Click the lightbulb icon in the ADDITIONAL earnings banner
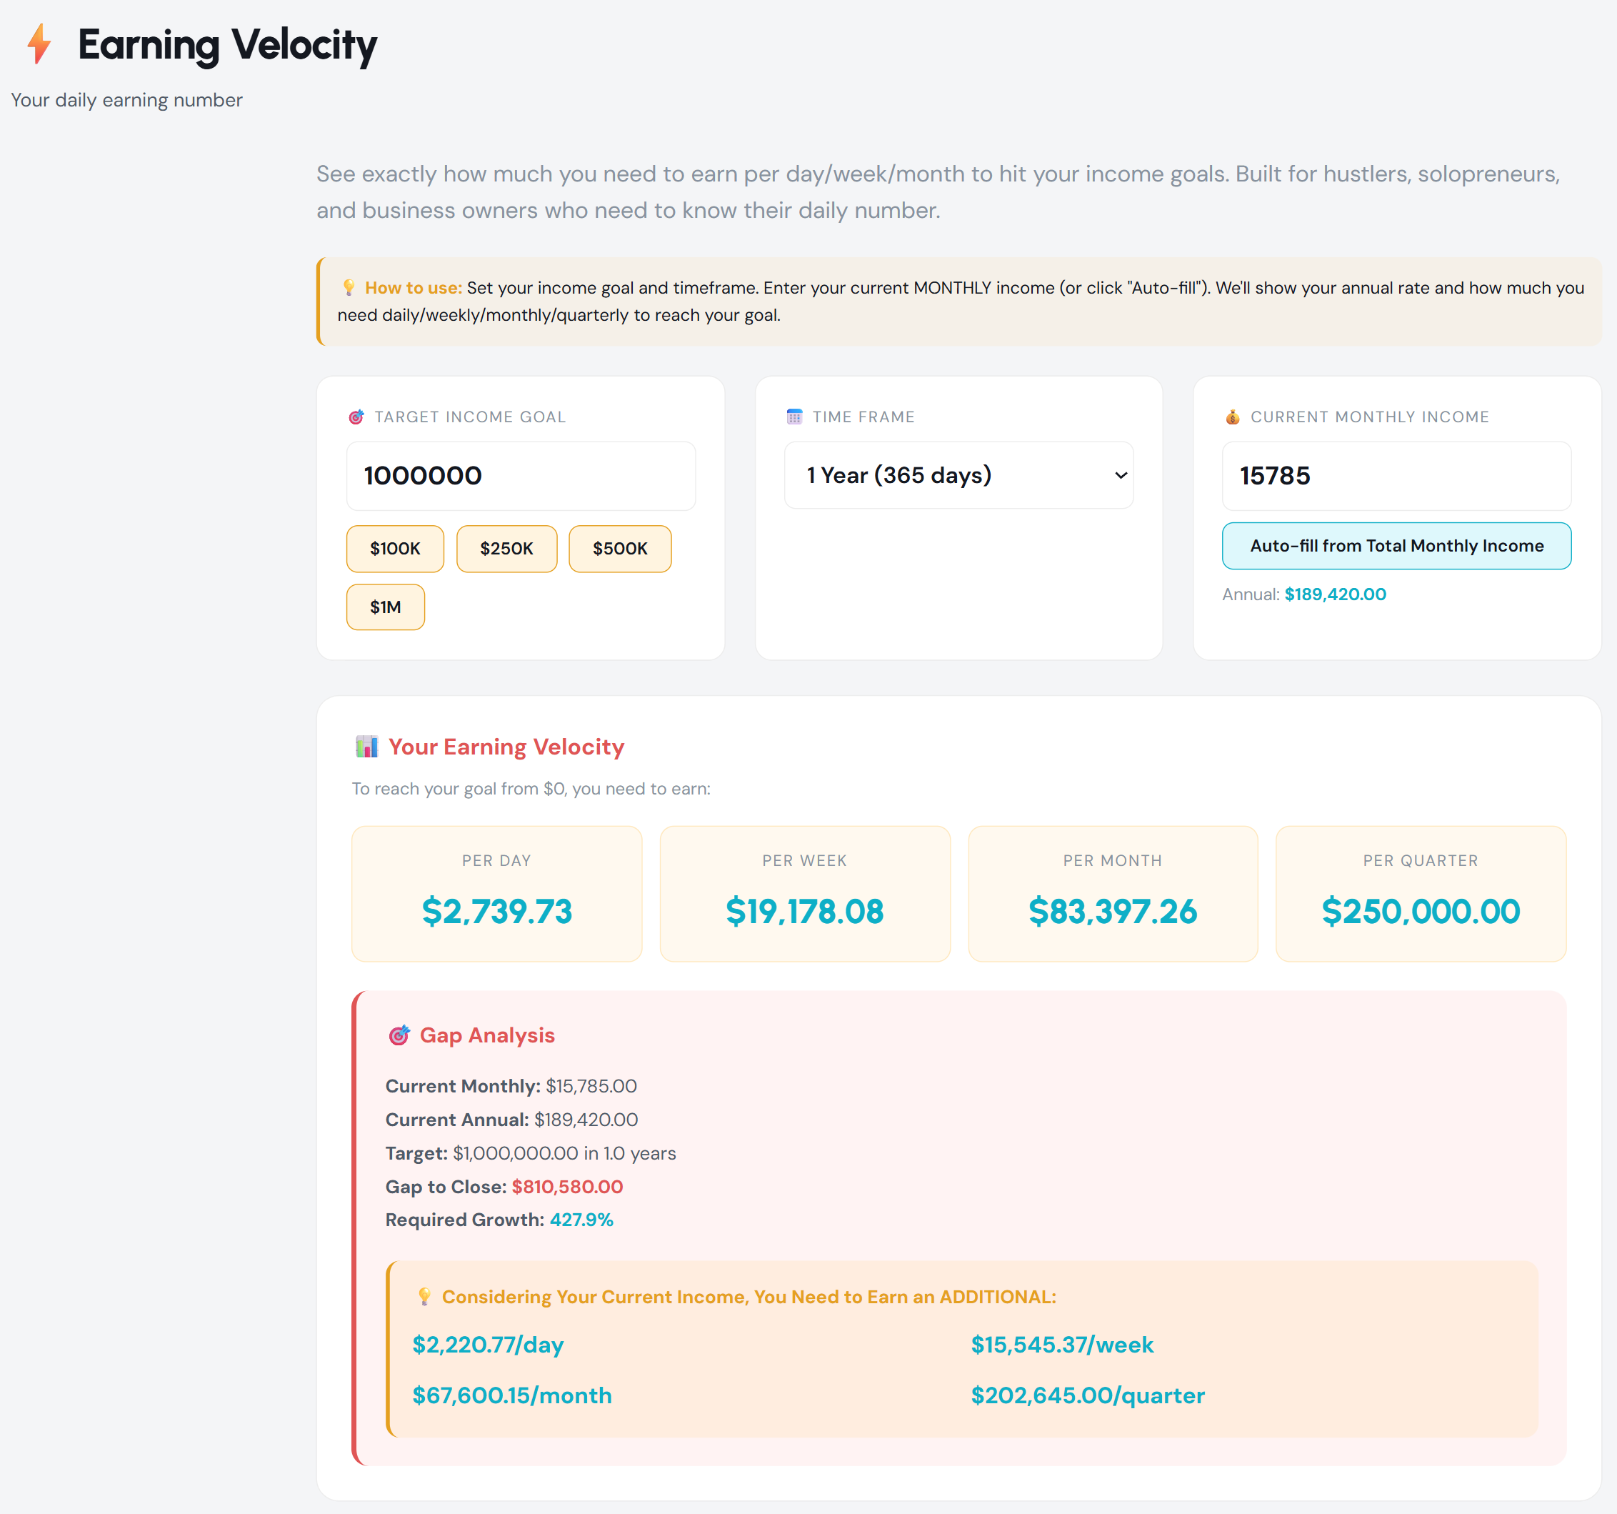Screen dimensions: 1617x1514 (426, 1296)
